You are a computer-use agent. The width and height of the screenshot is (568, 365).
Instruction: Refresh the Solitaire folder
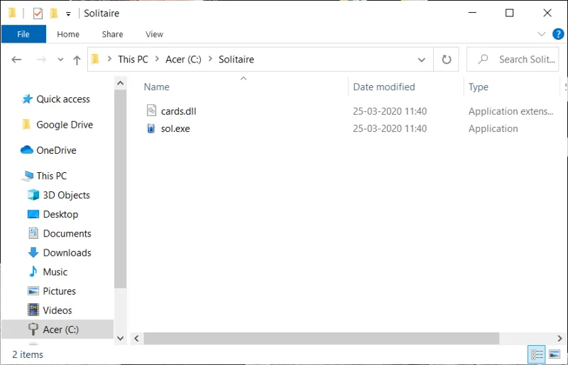pos(447,60)
